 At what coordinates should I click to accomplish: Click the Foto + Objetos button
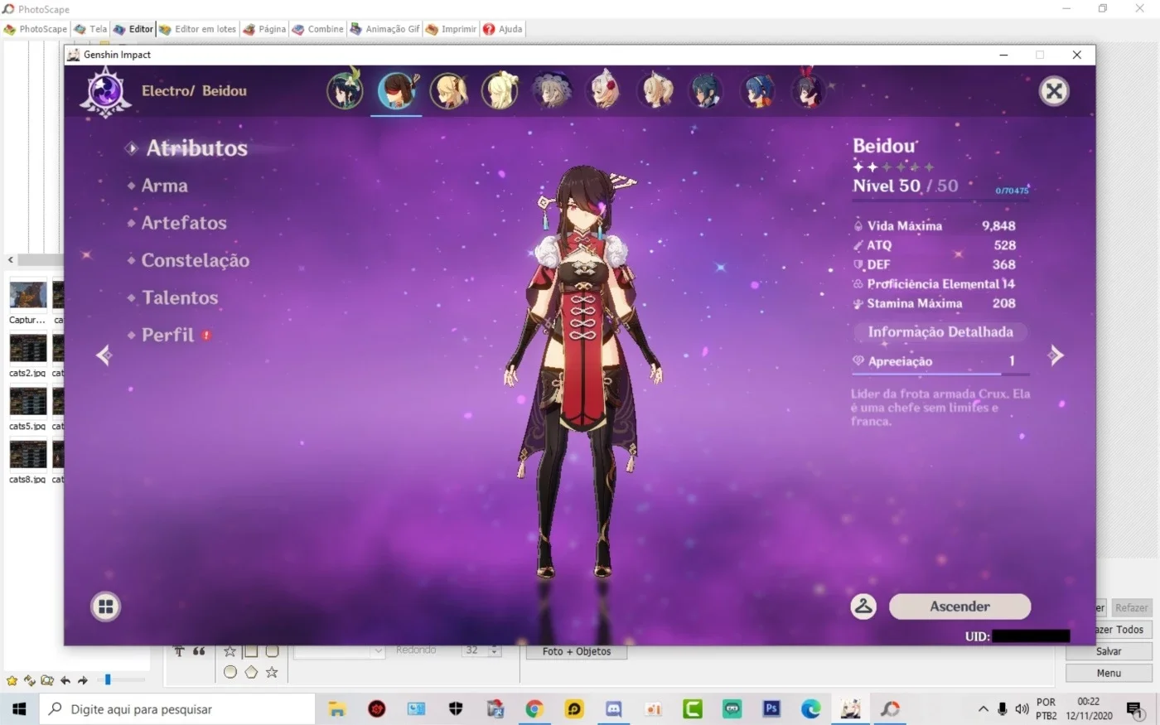click(x=577, y=652)
